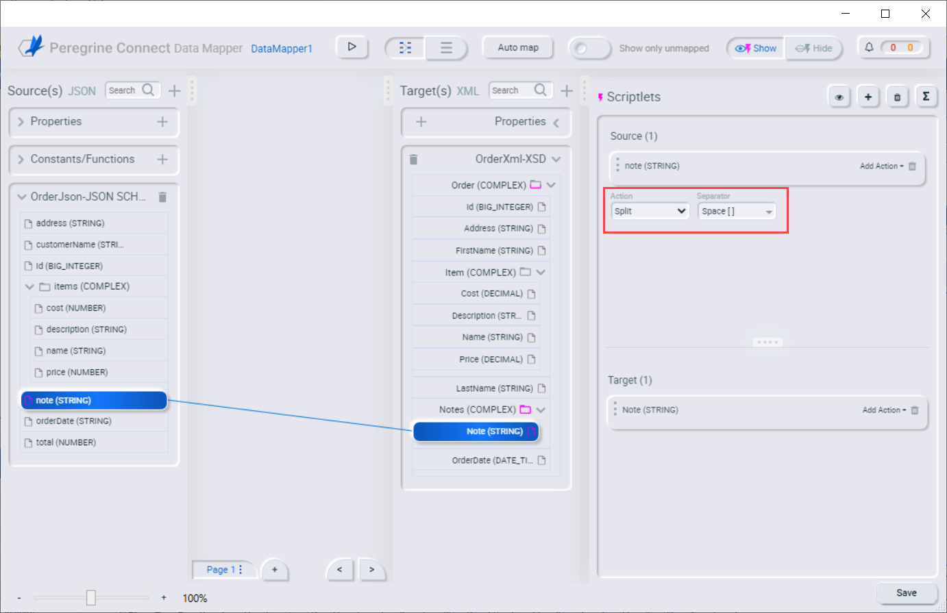Select Price (DECIMAL) target field
The height and width of the screenshot is (613, 947).
point(476,359)
